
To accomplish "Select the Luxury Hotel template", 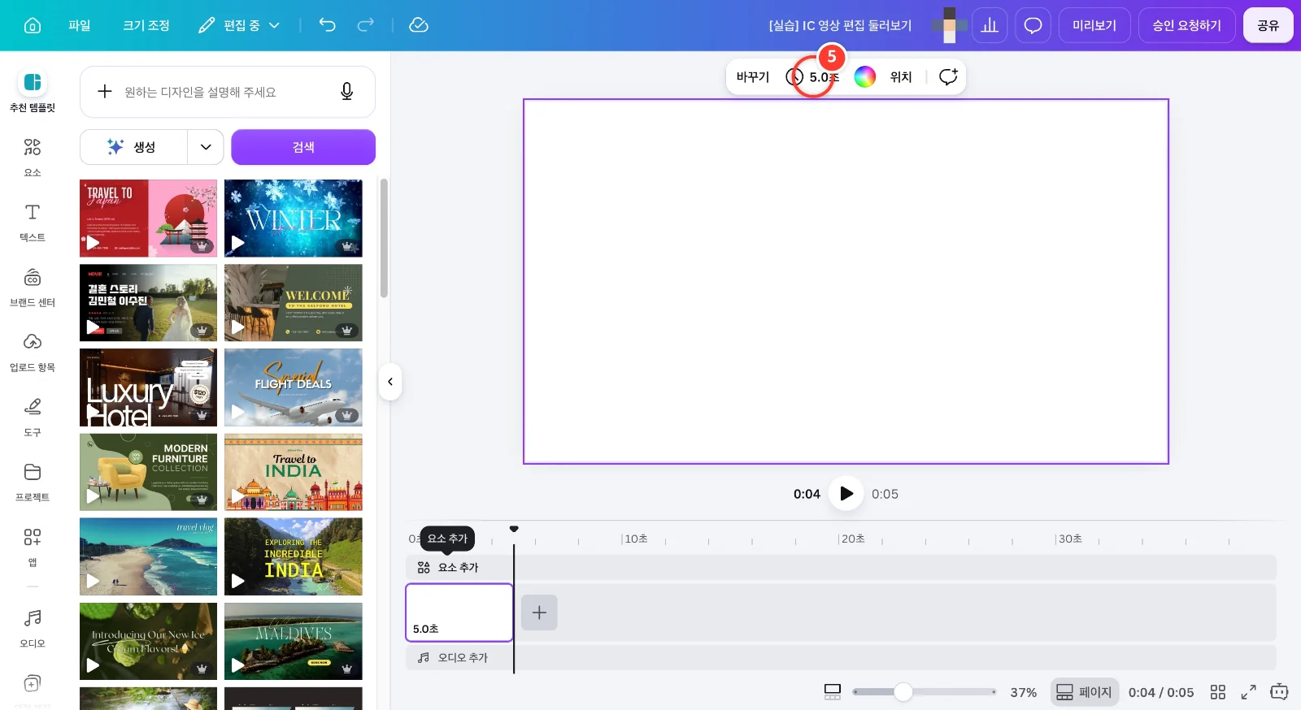I will click(148, 387).
